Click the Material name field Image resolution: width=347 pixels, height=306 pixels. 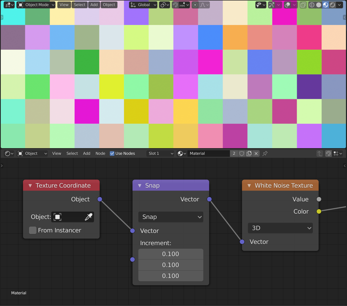click(x=208, y=154)
